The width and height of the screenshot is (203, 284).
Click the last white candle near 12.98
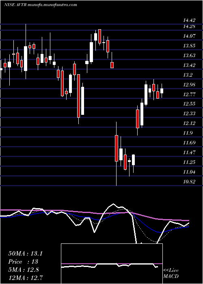[162, 91]
